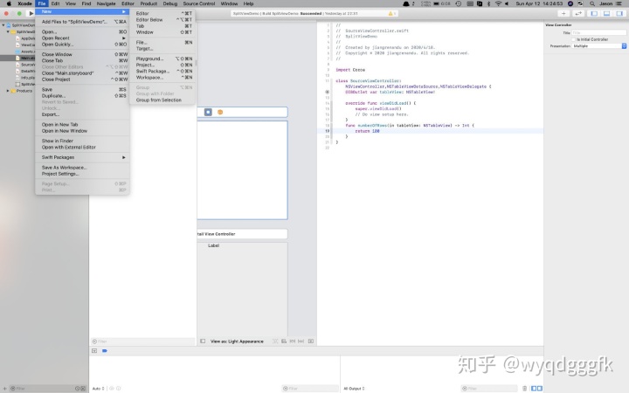
Task: Click the Title field in inspector
Action: [599, 32]
